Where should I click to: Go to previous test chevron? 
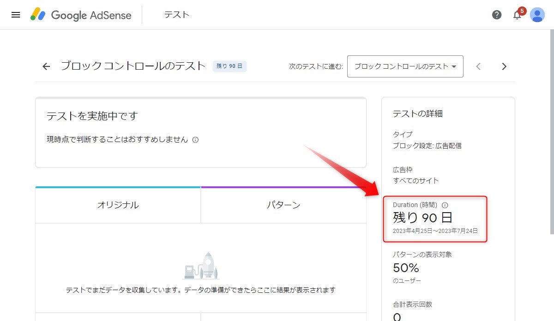[x=478, y=66]
